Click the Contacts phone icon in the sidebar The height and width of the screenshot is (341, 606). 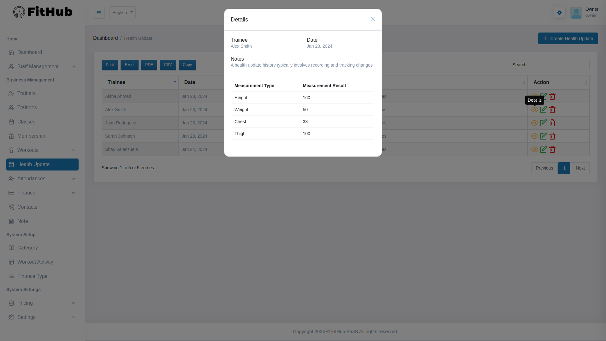point(11,207)
